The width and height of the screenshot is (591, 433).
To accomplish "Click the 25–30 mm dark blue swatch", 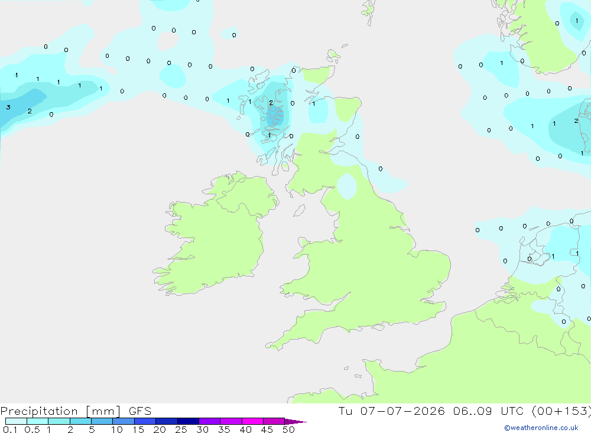I will tap(188, 421).
